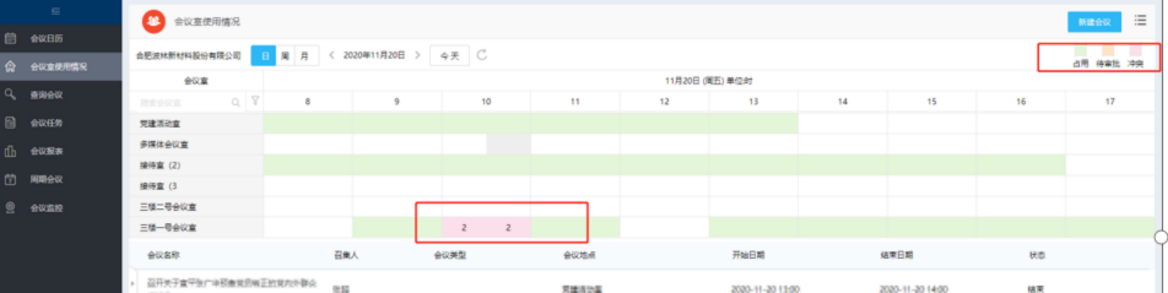Screen dimensions: 1168x293
Task: Switch to day view 日
Action: 264,56
